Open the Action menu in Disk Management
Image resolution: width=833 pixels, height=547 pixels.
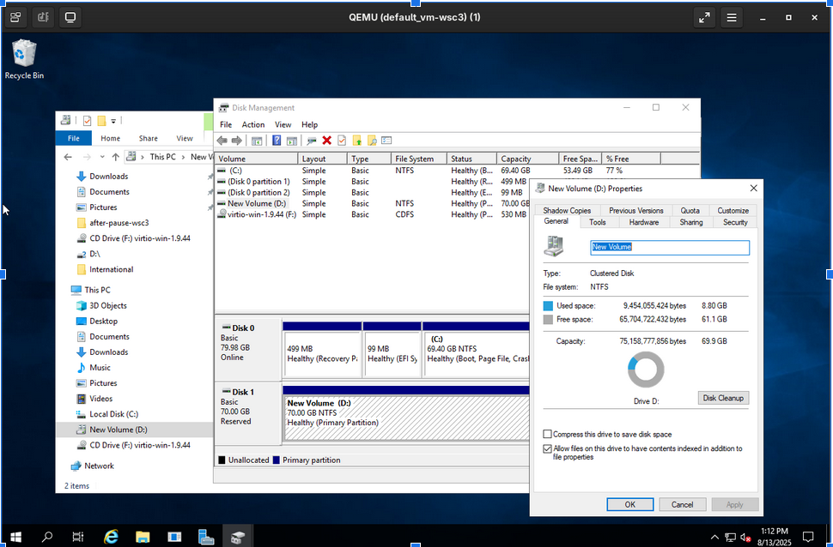point(252,124)
